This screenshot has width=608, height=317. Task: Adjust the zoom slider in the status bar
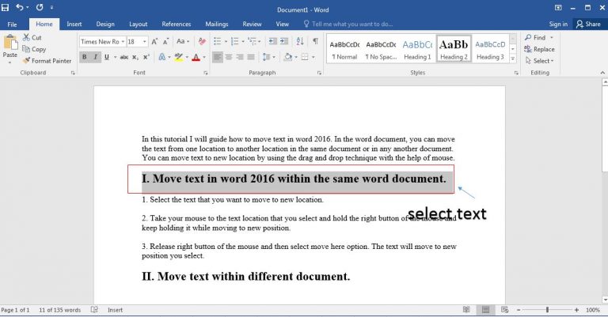click(x=547, y=310)
